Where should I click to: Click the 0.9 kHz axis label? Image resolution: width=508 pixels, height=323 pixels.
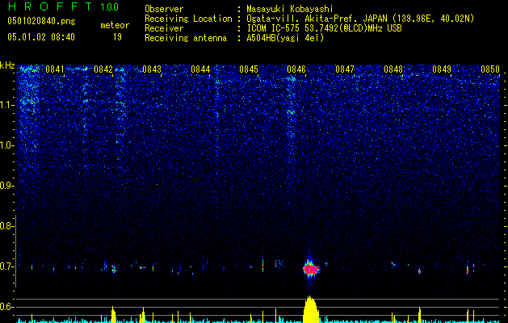[x=6, y=186]
